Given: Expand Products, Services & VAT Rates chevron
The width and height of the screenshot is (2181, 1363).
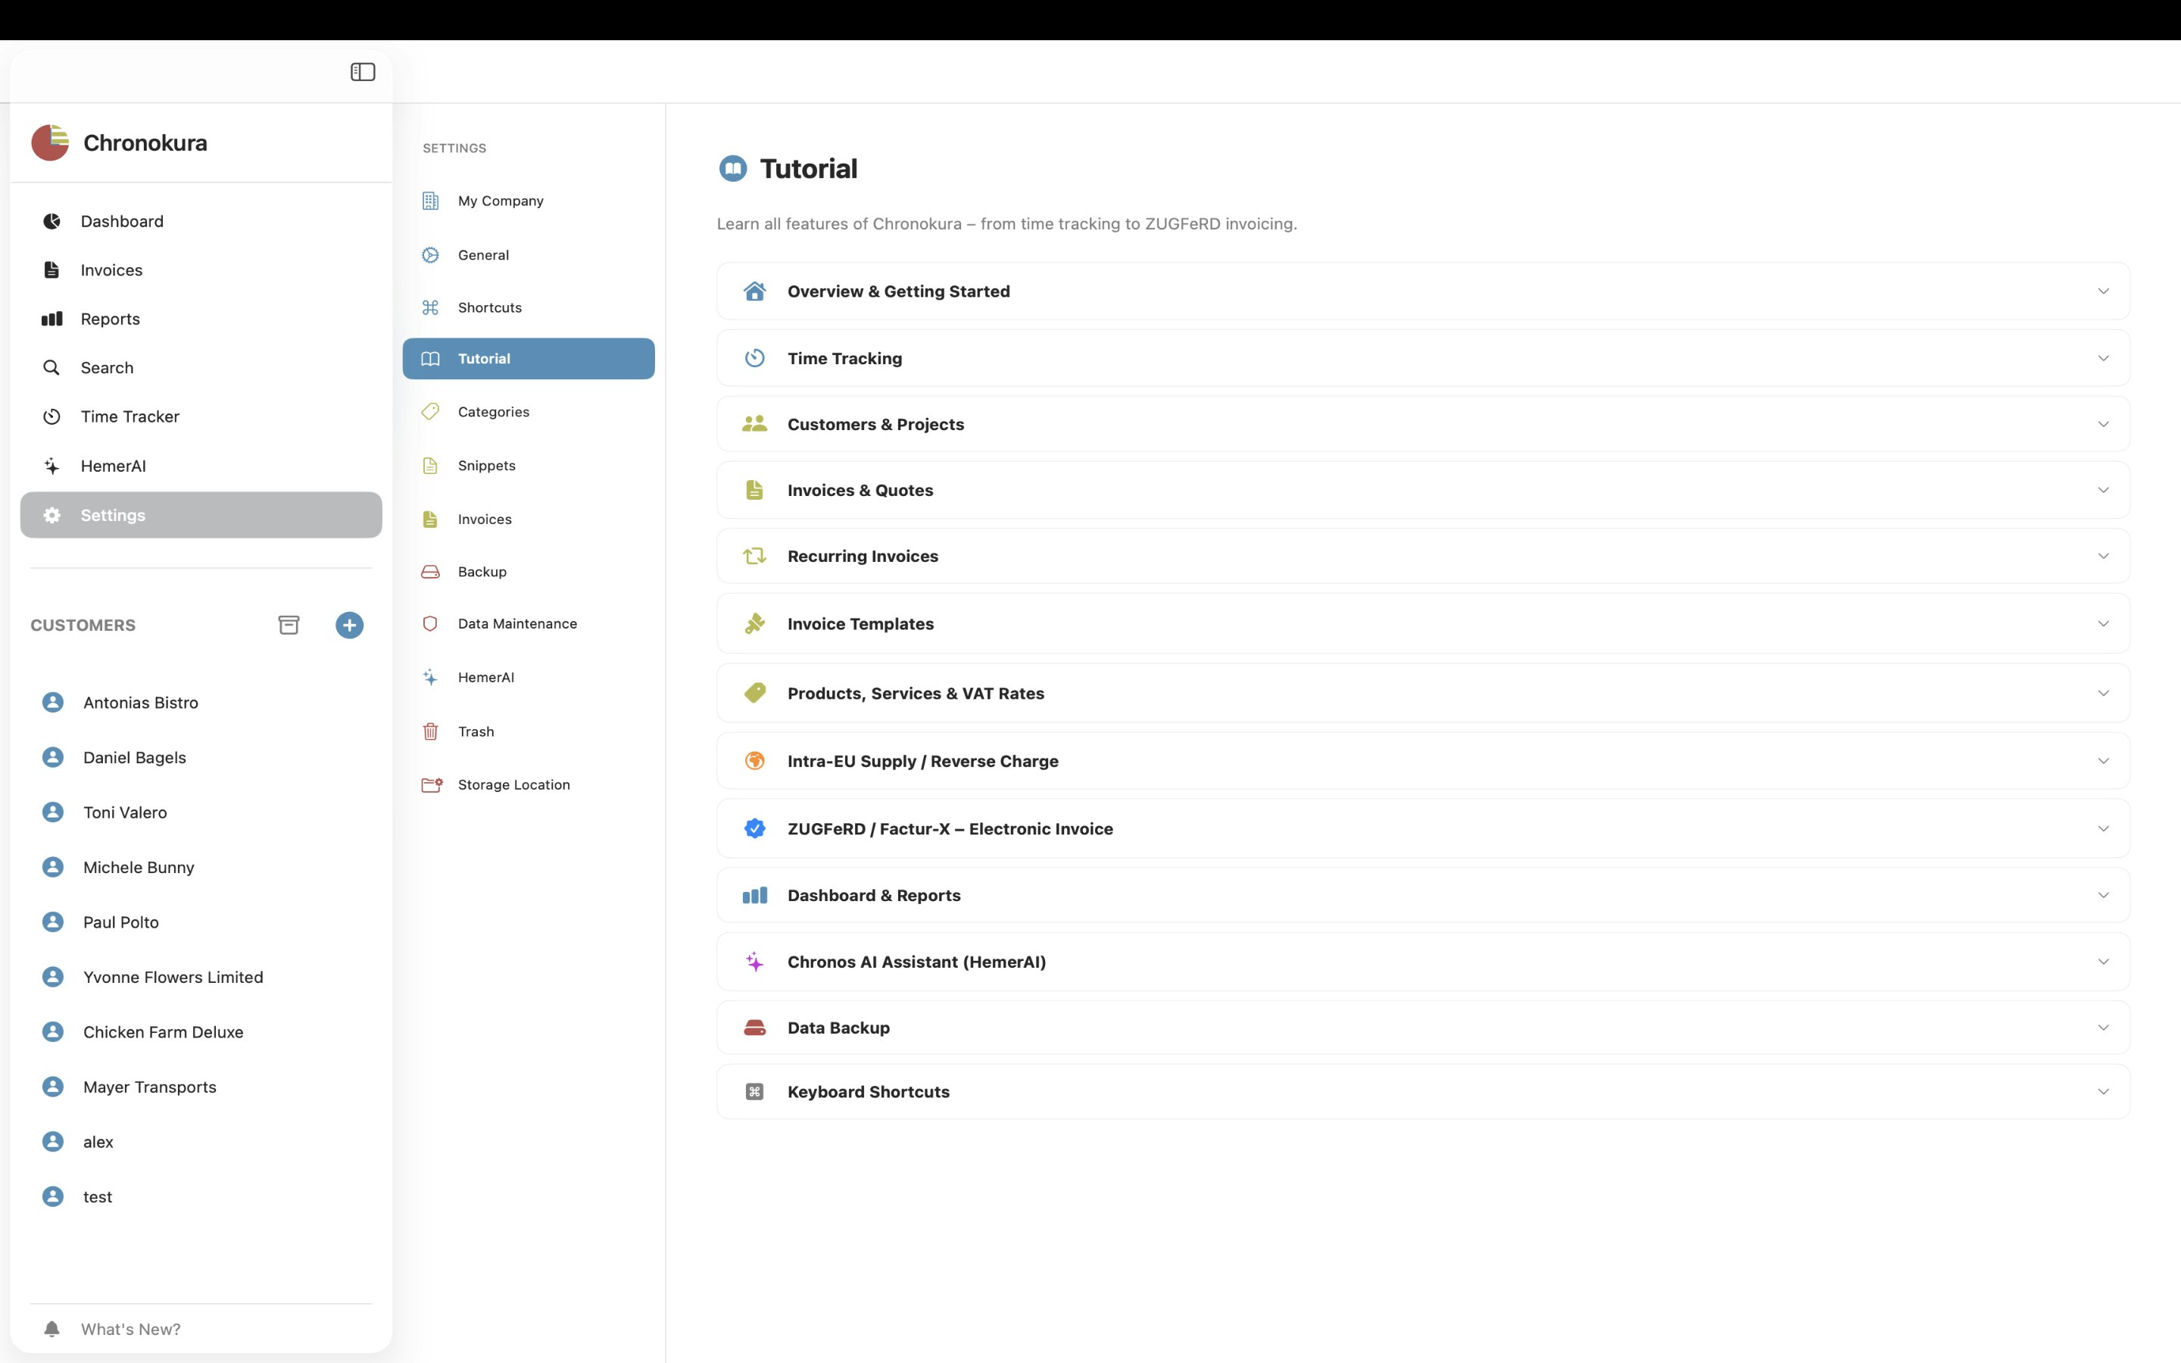Looking at the screenshot, I should click(x=2102, y=693).
